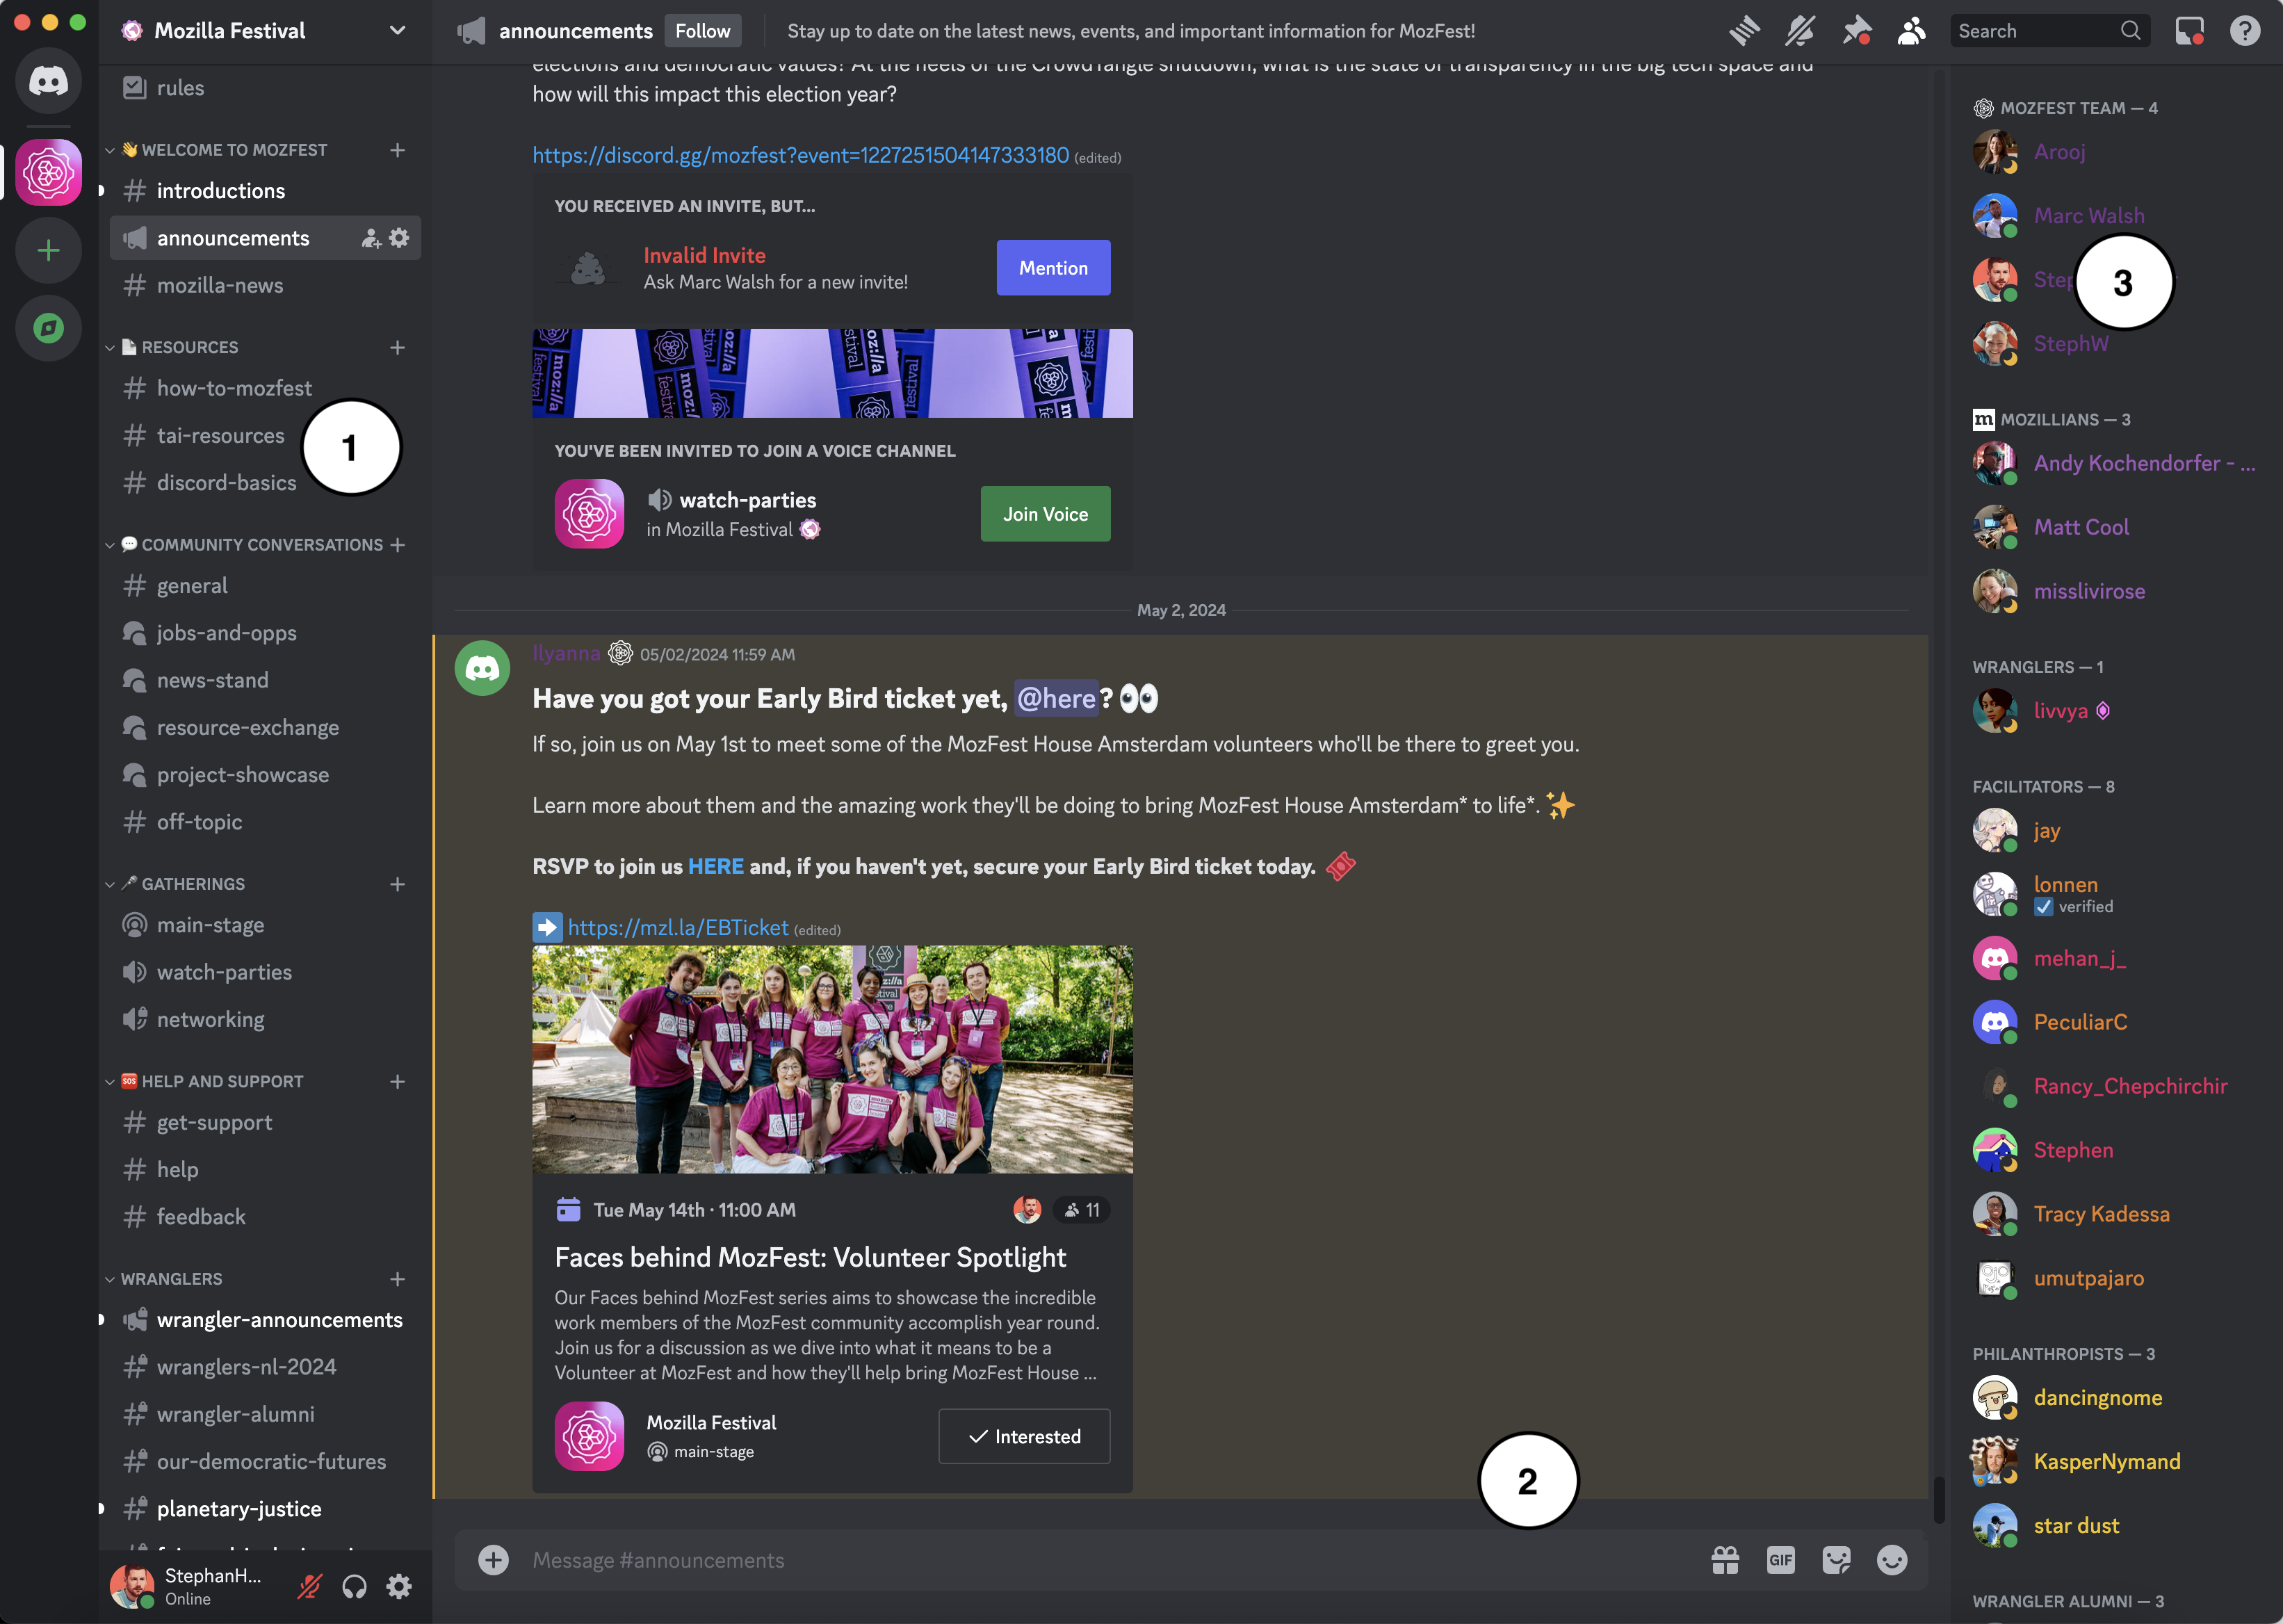Show pinned messages

[x=1856, y=31]
